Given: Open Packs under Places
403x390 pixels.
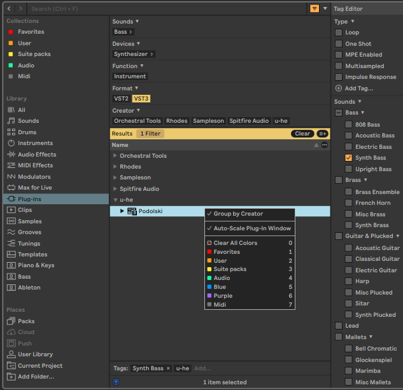Looking at the screenshot, I should coord(26,321).
